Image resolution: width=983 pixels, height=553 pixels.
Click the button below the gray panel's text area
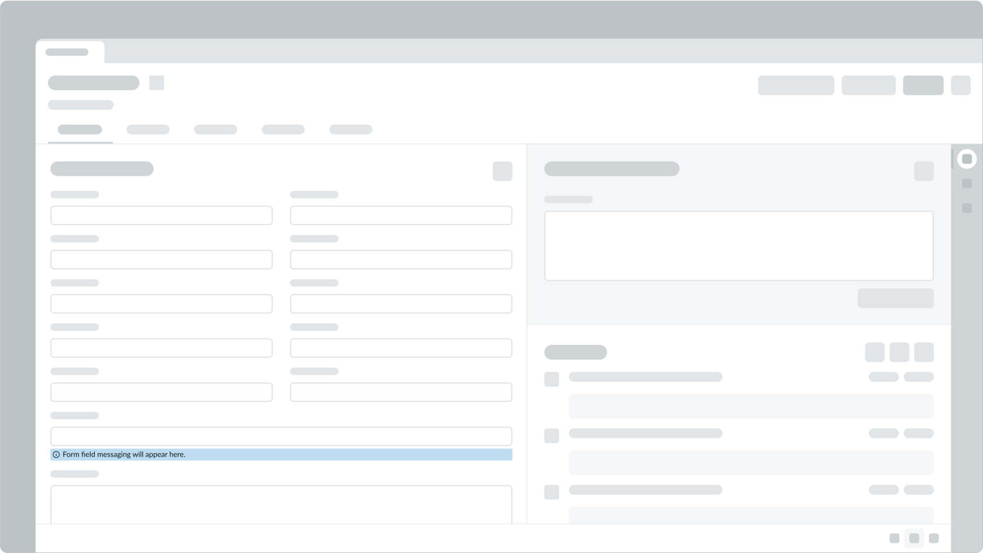tap(895, 298)
